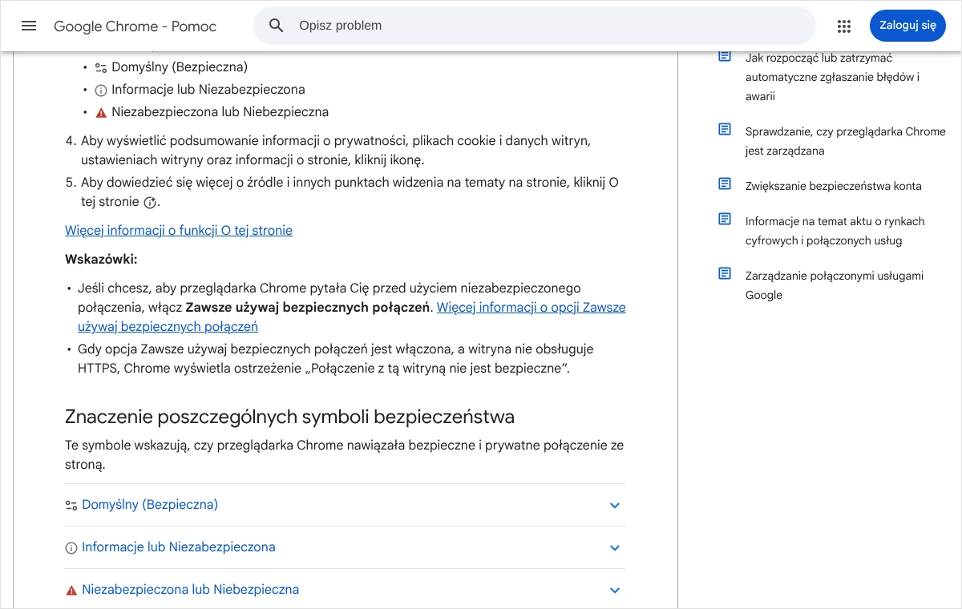This screenshot has width=962, height=609.
Task: Click the Zaloguj się button
Action: click(907, 26)
